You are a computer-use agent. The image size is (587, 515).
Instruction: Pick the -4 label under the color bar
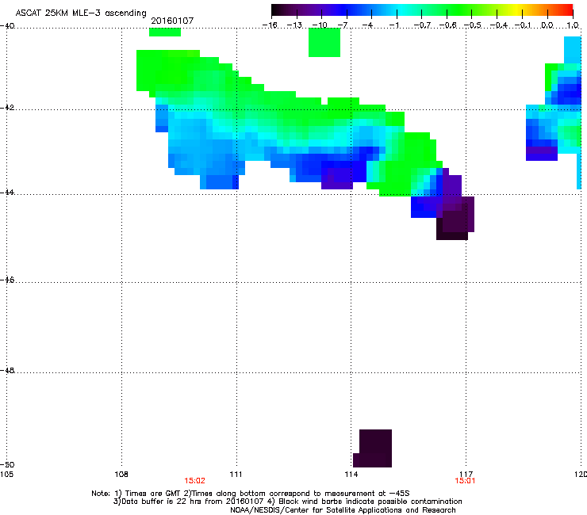click(x=368, y=25)
